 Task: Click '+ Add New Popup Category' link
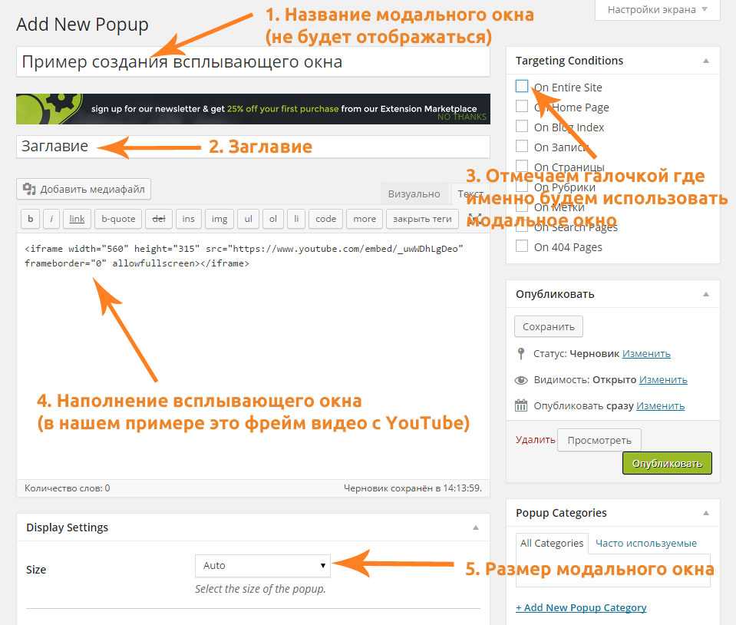(x=581, y=607)
